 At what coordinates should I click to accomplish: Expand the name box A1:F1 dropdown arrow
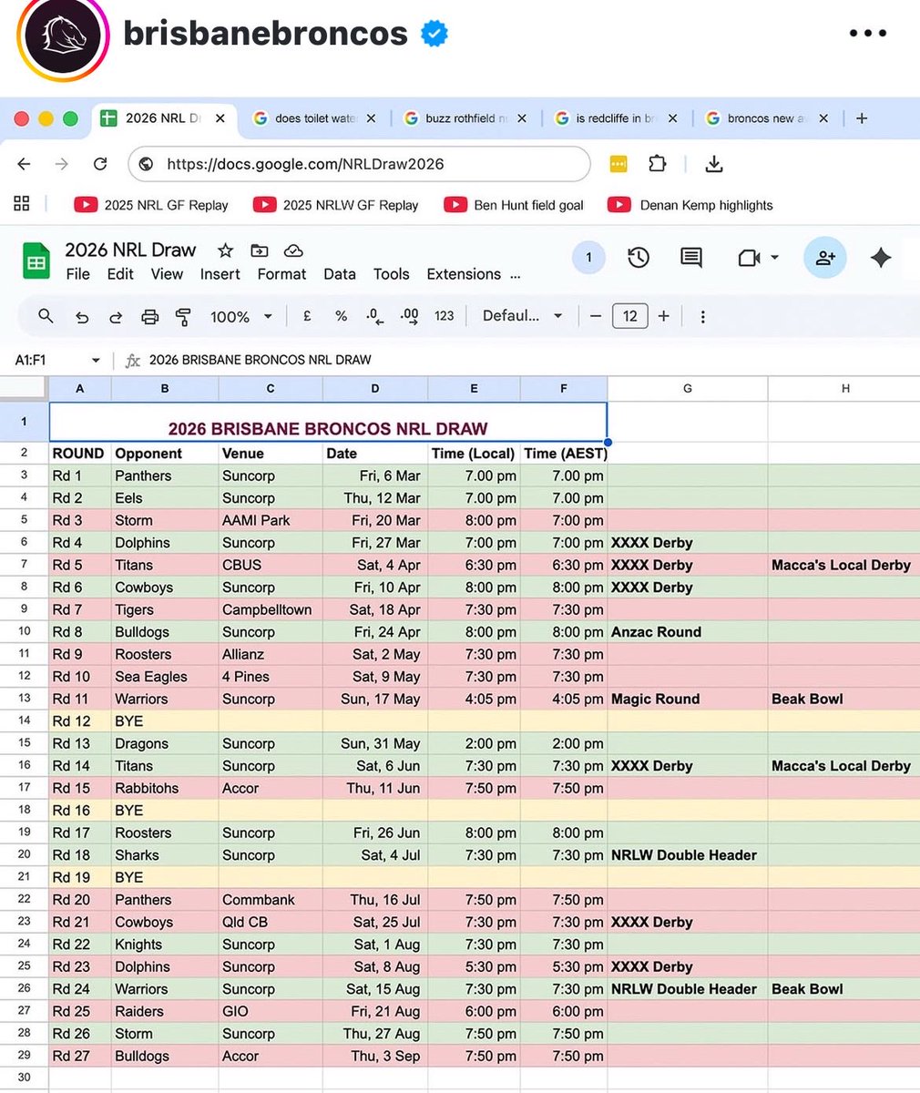(x=96, y=361)
